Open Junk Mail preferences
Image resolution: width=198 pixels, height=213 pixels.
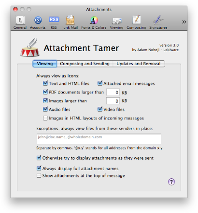[x=70, y=22]
